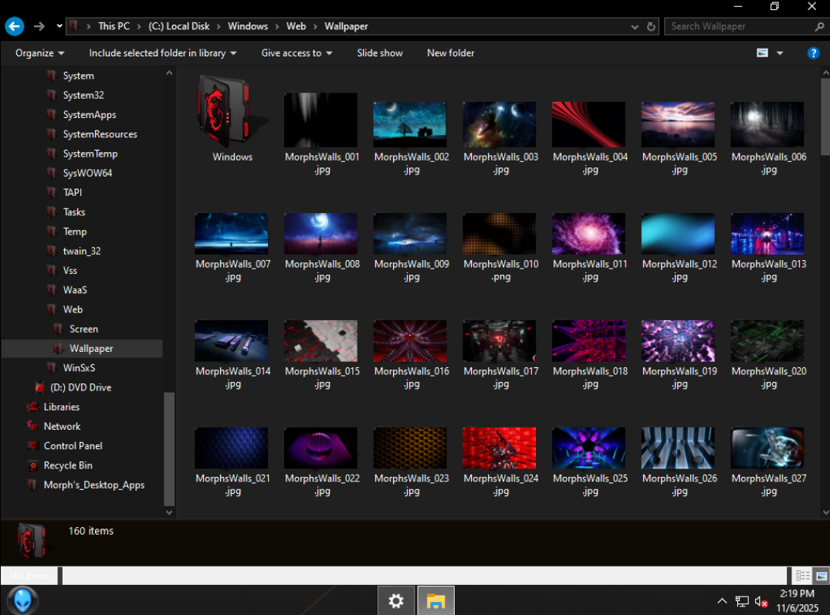
Task: Open Include selected folder in library dropdown
Action: 162,53
